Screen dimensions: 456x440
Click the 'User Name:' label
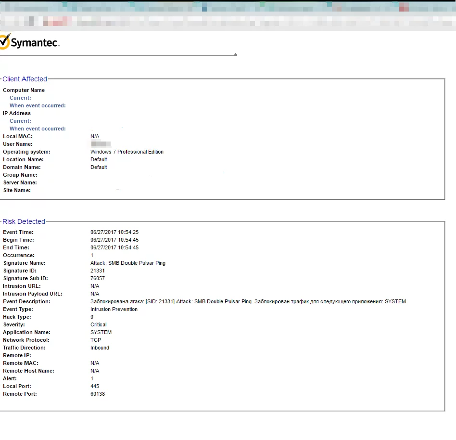coord(18,144)
